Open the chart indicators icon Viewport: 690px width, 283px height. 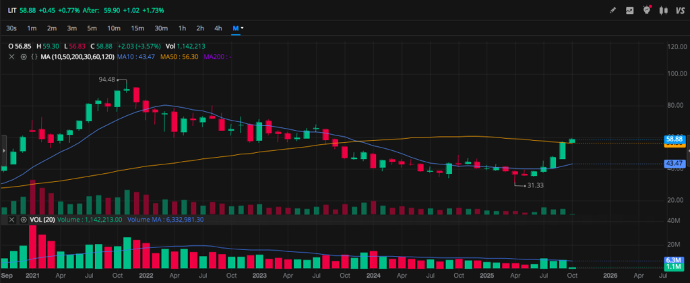tap(630, 10)
